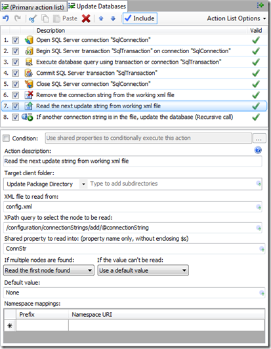Open the 'Use a default value' dropdown
The width and height of the screenshot is (271, 349).
tap(143, 270)
